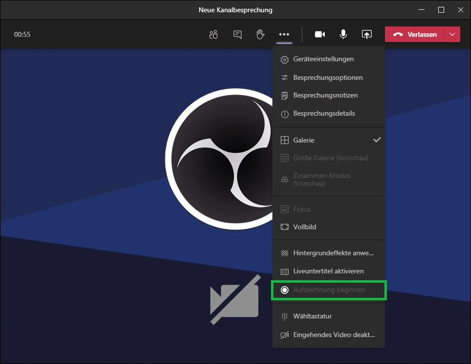Screen dimensions: 471x364
Task: Open Geräteeinstellungen from the menu
Action: point(329,59)
